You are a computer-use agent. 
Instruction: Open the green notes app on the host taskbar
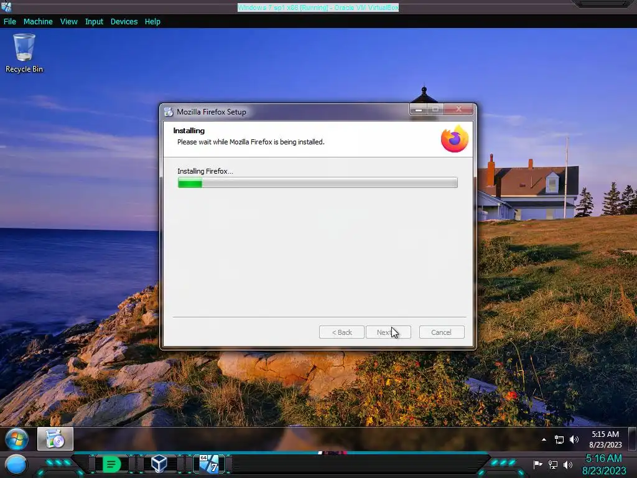coord(111,464)
